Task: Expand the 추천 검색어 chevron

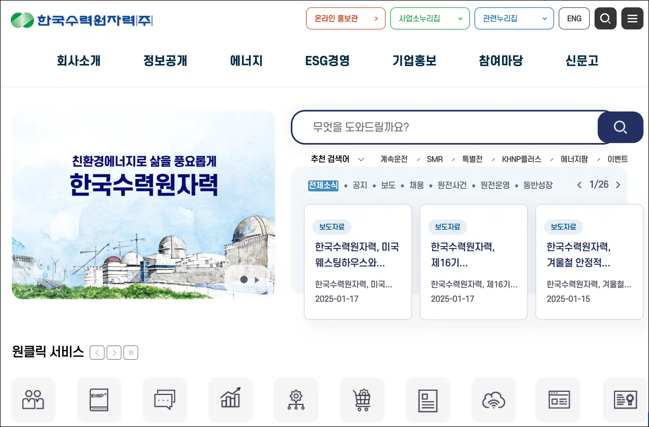Action: pyautogui.click(x=361, y=159)
